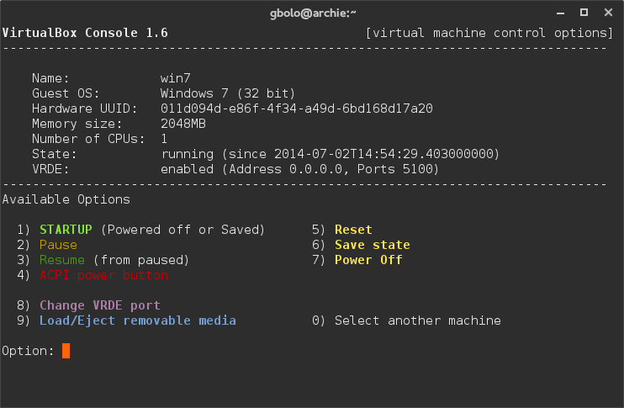
Task: Close the gbolo@archie terminal window
Action: [608, 13]
